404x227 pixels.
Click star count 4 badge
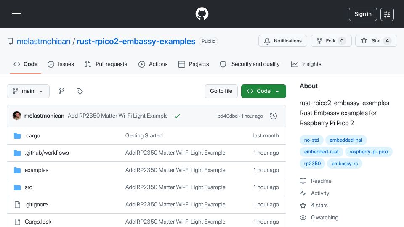387,41
